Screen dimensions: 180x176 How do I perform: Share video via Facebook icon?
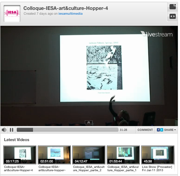tap(158, 130)
